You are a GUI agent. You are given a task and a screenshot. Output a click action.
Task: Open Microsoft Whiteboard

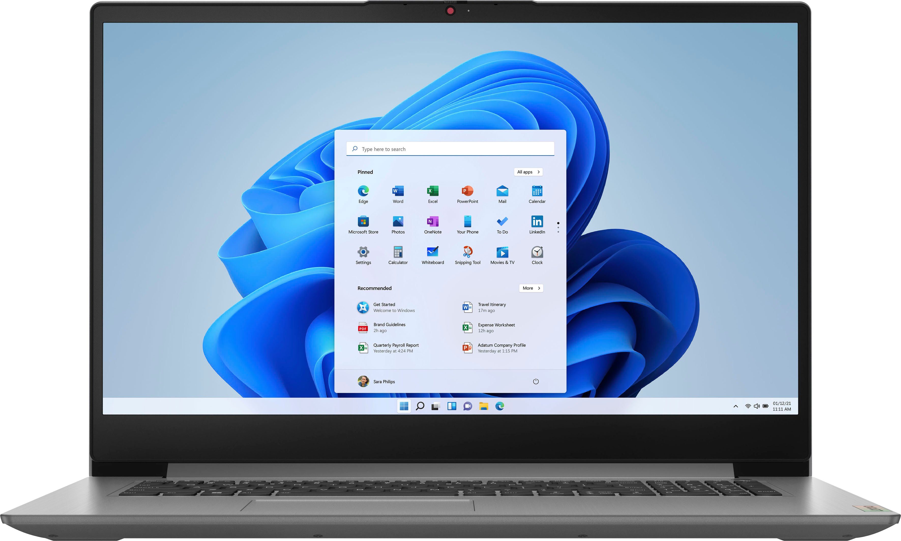tap(432, 254)
